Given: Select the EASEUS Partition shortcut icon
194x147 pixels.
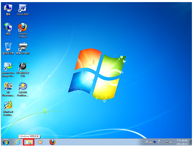Looking at the screenshot, I should 23,89.
